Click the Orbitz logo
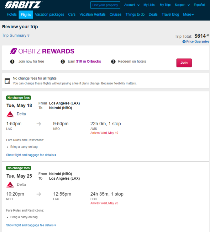This screenshot has width=210, height=232. [24, 5]
